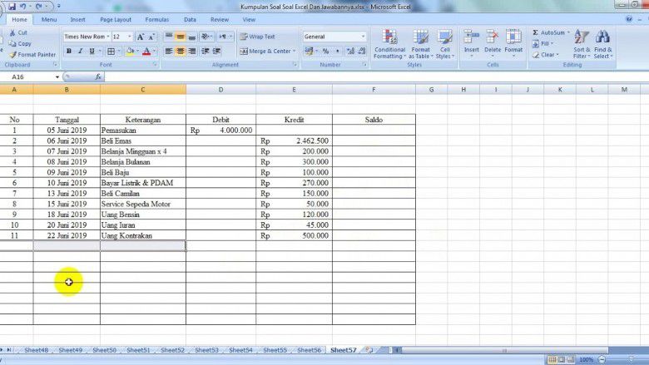This screenshot has width=649, height=365.
Task: Click the Format Painter icon
Action: point(12,55)
